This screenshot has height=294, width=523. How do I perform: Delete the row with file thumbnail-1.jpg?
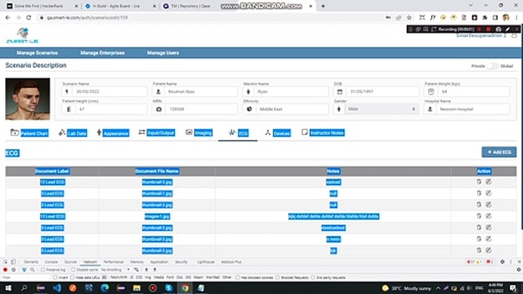[x=479, y=193]
